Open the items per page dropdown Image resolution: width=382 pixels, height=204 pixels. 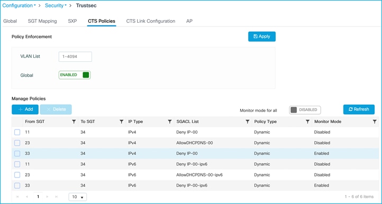[78, 197]
